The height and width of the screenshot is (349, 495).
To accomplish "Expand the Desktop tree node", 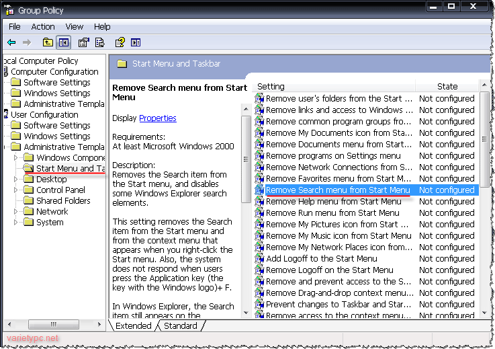I will [15, 180].
